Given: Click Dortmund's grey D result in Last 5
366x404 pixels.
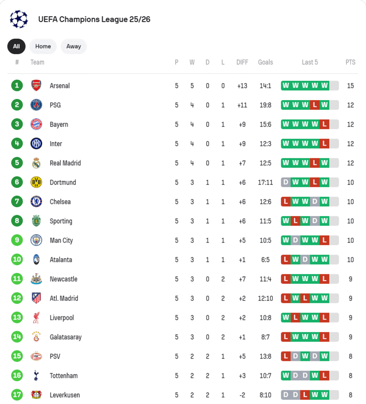Looking at the screenshot, I should click(x=286, y=182).
